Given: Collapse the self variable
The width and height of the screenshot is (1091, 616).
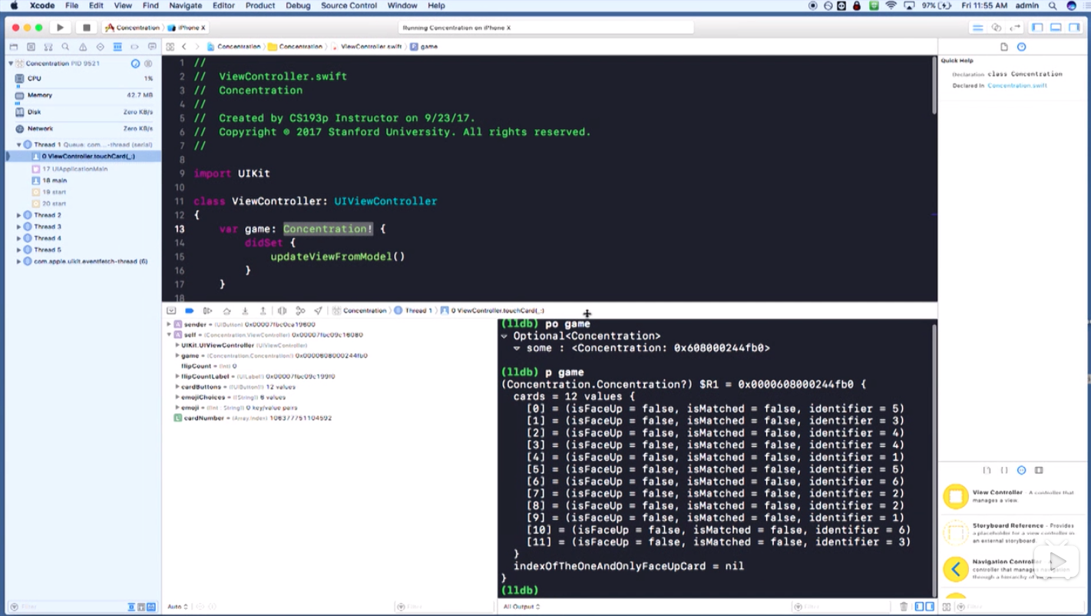Looking at the screenshot, I should pos(169,335).
